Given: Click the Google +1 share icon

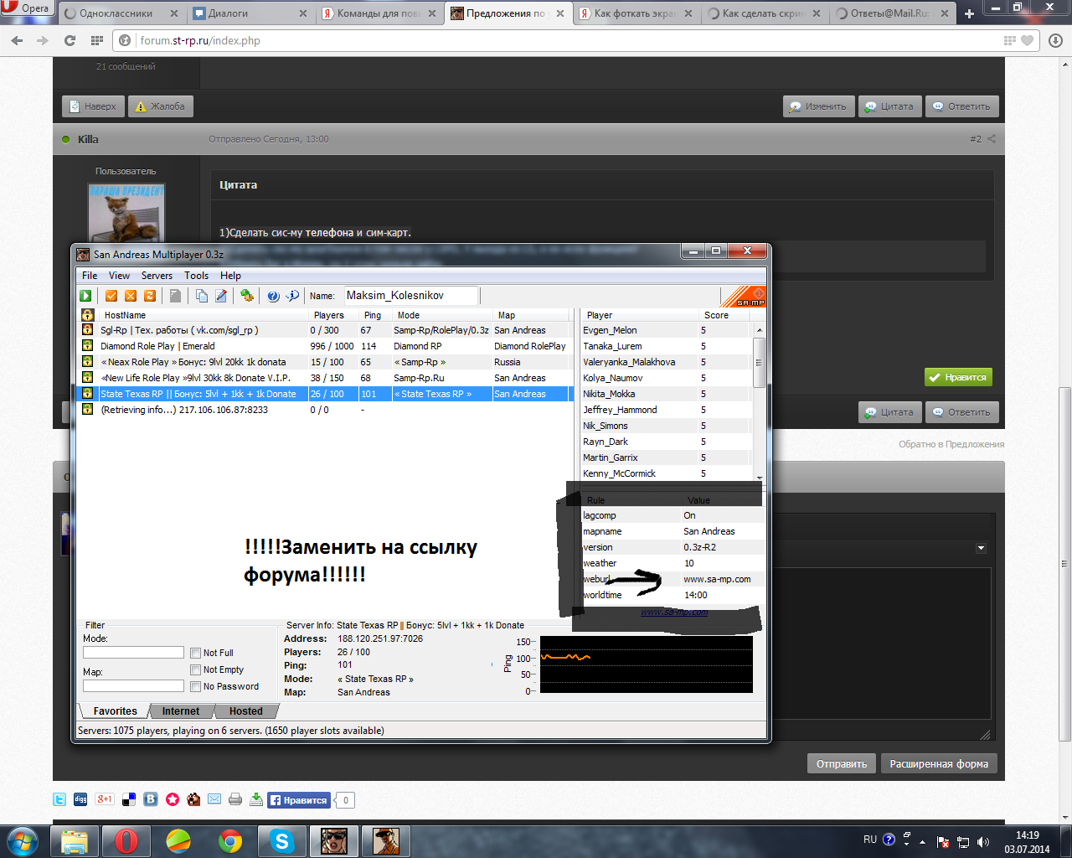Looking at the screenshot, I should (x=104, y=799).
